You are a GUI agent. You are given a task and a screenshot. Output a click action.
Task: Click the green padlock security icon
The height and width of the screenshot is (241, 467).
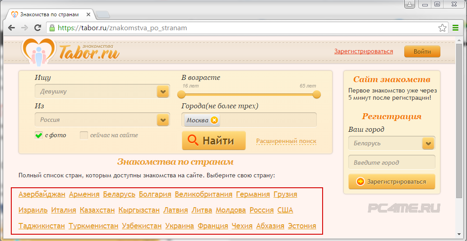pyautogui.click(x=52, y=28)
